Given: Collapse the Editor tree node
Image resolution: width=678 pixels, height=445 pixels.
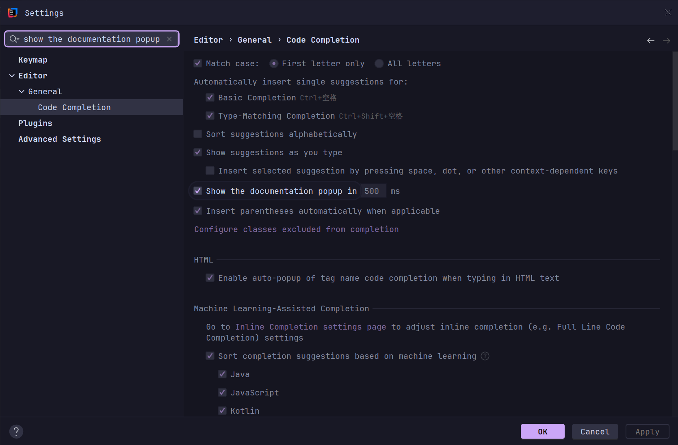Looking at the screenshot, I should (x=11, y=75).
